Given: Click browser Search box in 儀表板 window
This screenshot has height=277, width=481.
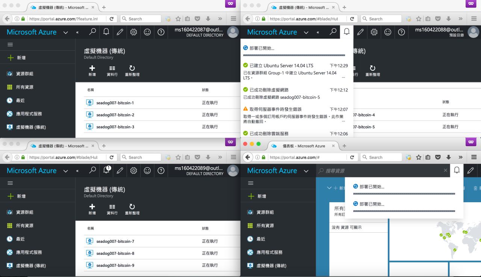Looking at the screenshot, I should click(x=380, y=157).
